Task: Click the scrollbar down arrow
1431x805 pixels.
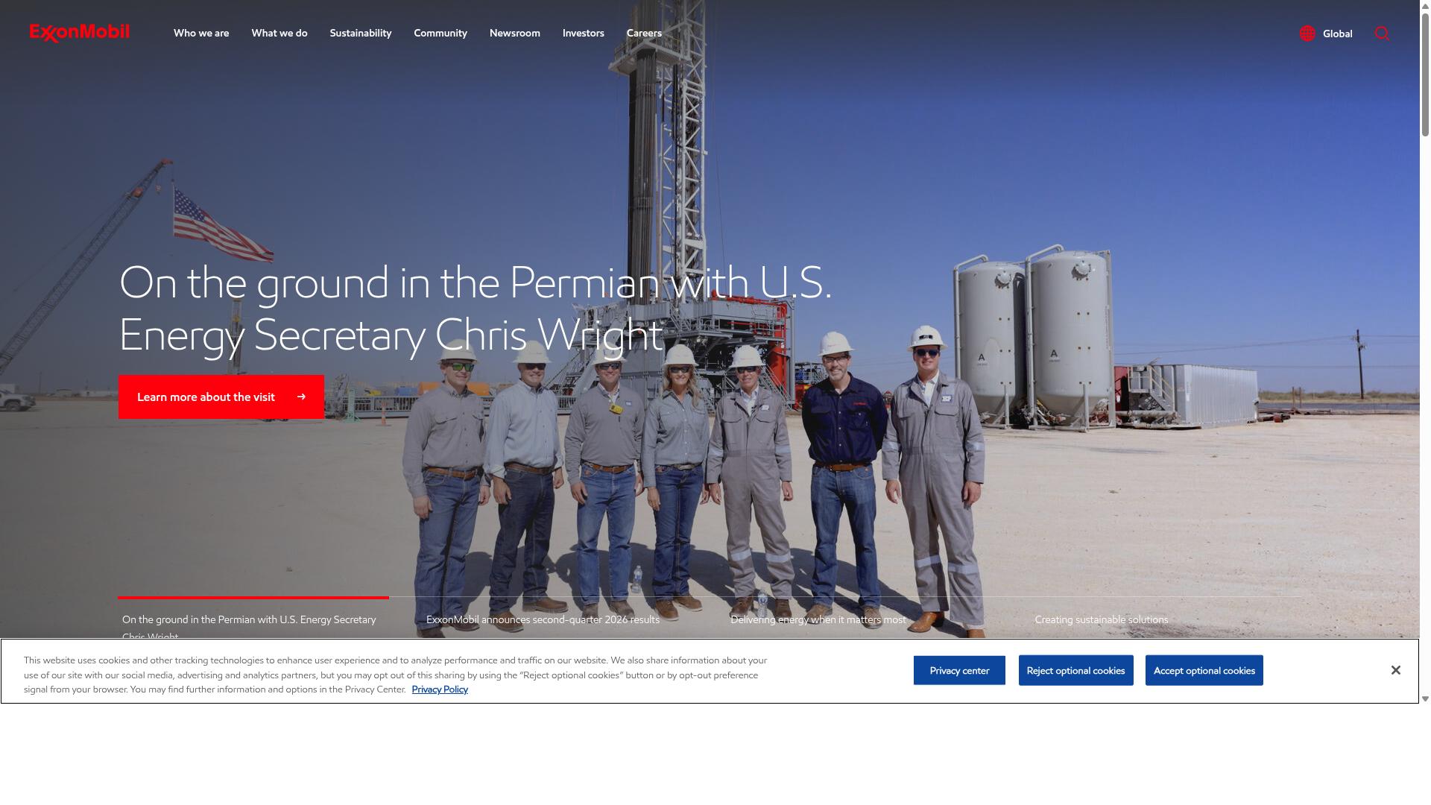Action: 1425,698
